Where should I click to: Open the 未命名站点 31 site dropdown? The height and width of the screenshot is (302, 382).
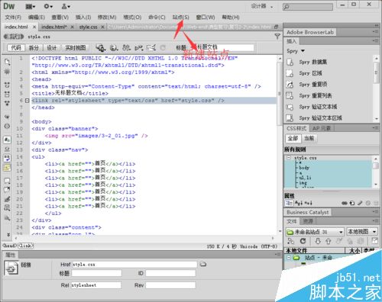click(x=315, y=232)
